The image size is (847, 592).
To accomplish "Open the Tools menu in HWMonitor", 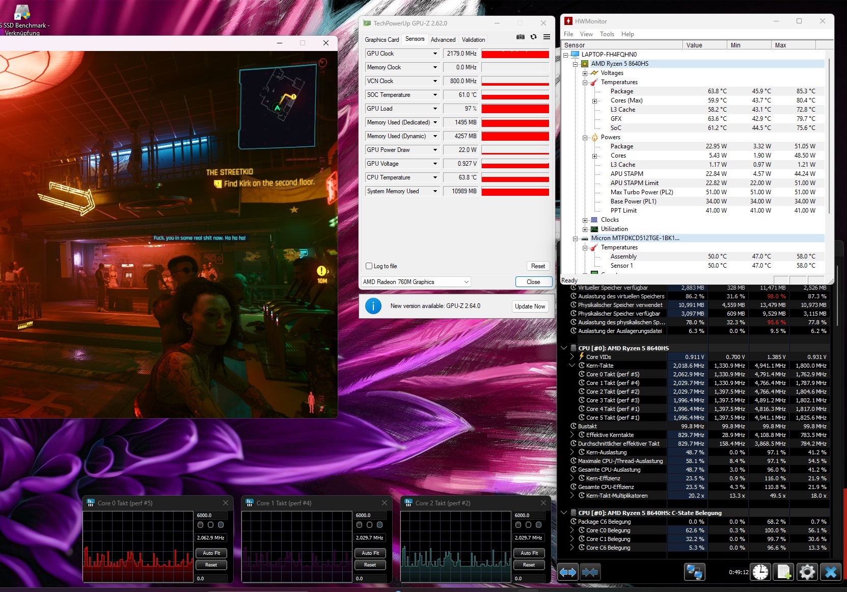I will (x=607, y=34).
